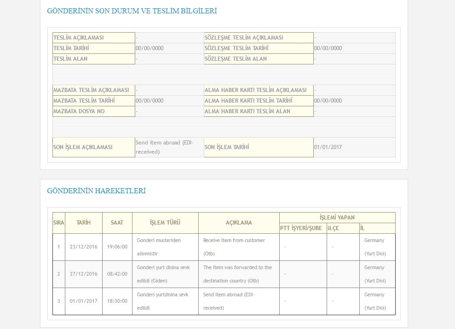Image resolution: width=455 pixels, height=329 pixels.
Task: Select the time 08:42:00 in row 2
Action: click(117, 274)
